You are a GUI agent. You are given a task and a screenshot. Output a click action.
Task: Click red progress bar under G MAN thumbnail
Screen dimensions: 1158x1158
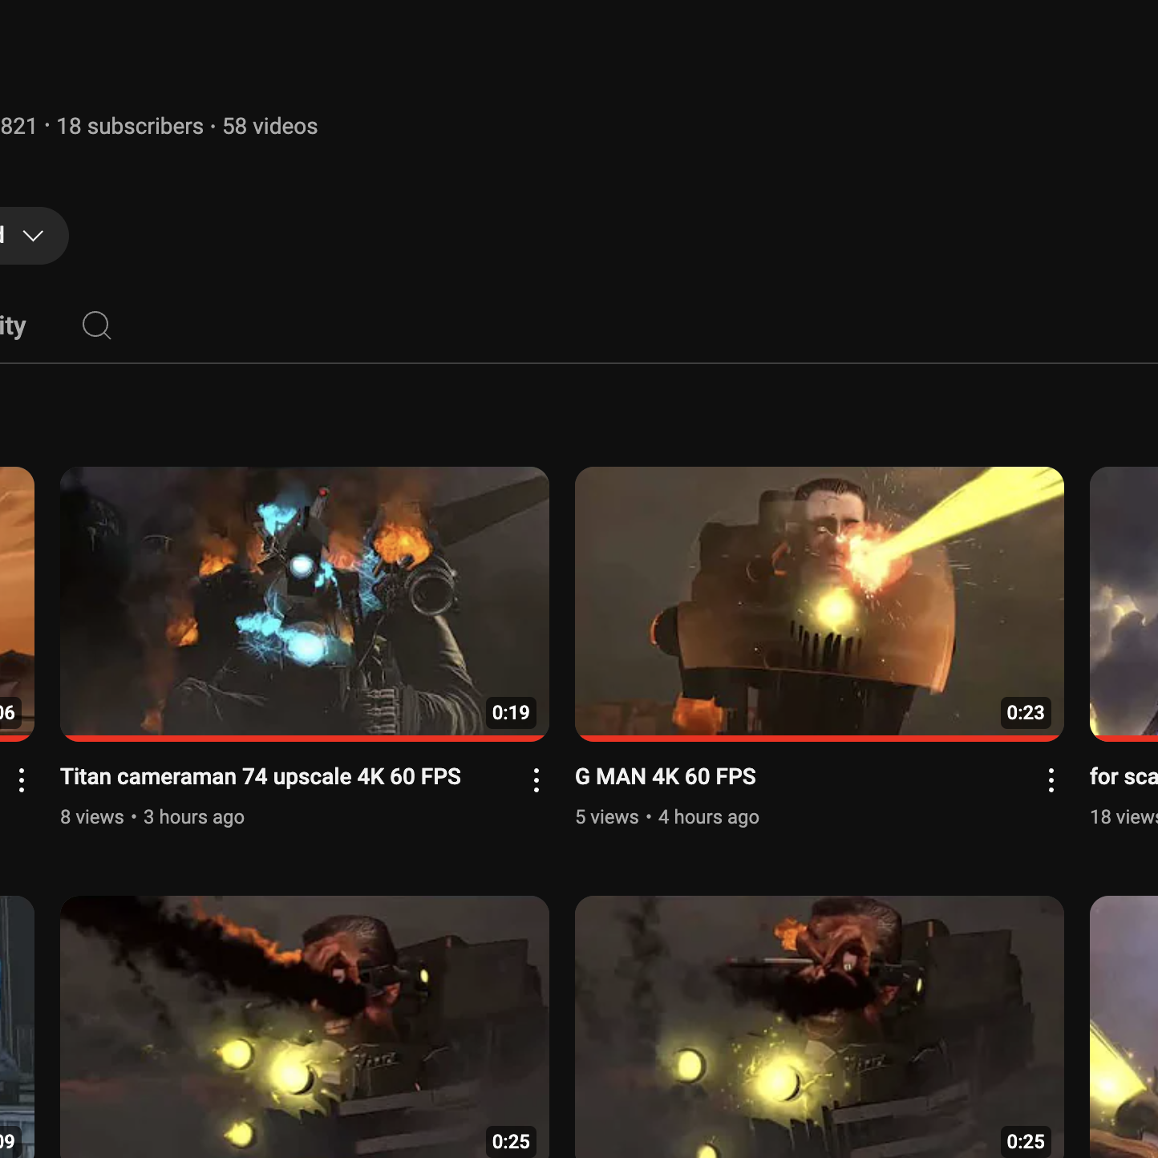(819, 738)
